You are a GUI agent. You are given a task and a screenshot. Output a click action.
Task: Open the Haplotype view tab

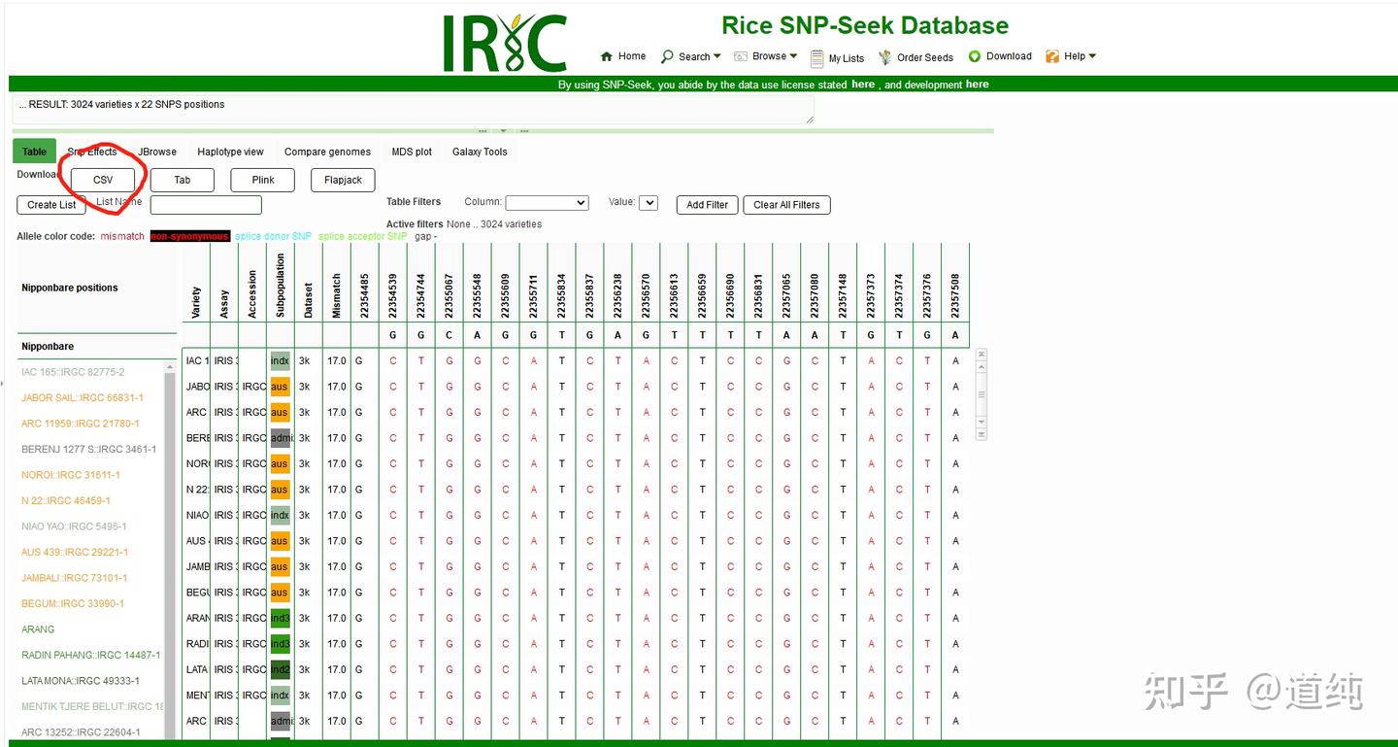pyautogui.click(x=230, y=152)
